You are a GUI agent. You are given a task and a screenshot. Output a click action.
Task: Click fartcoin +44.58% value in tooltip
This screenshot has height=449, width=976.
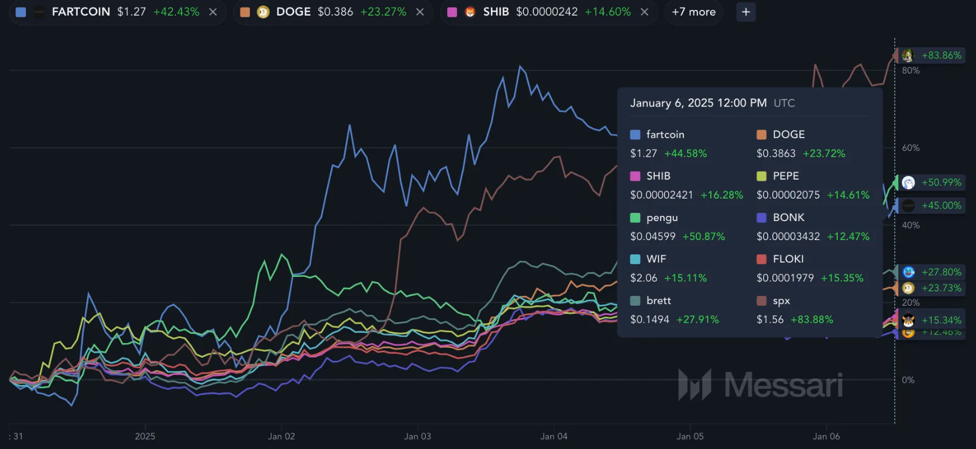(x=685, y=154)
